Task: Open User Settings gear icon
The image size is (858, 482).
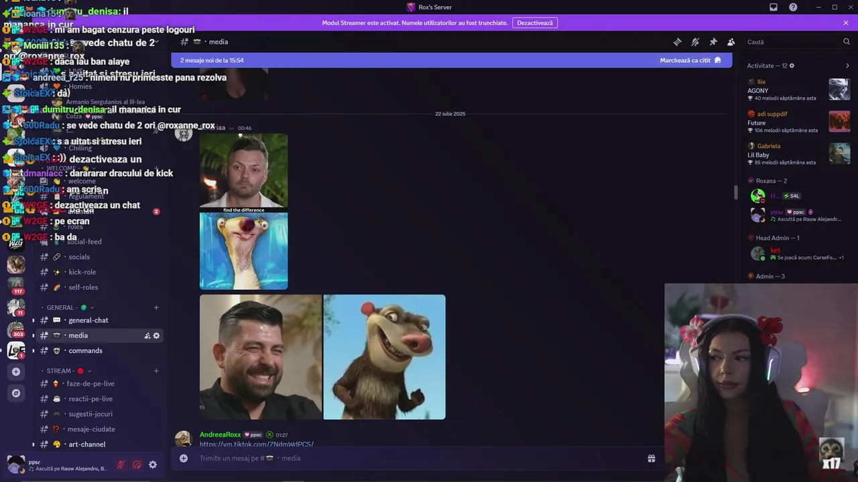Action: 153,465
